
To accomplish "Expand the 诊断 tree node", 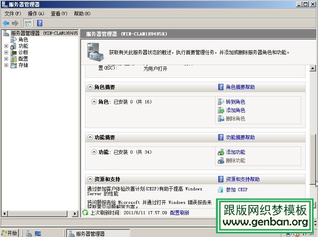I will click(x=6, y=53).
